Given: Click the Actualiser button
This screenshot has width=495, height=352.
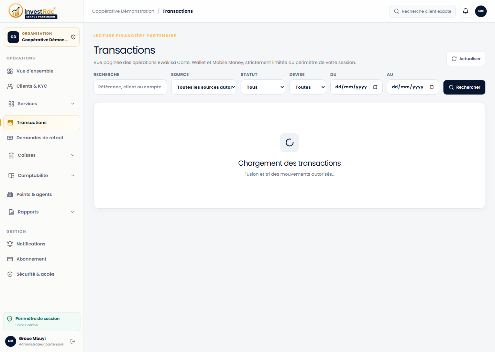Looking at the screenshot, I should point(466,59).
